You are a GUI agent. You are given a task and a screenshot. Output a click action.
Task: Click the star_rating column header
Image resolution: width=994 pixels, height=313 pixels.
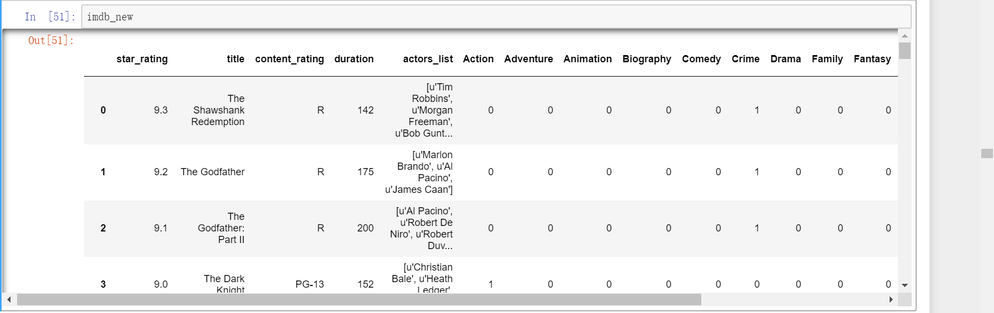(x=142, y=59)
